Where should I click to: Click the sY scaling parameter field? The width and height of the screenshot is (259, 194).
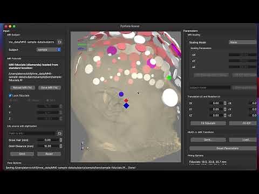point(242,61)
